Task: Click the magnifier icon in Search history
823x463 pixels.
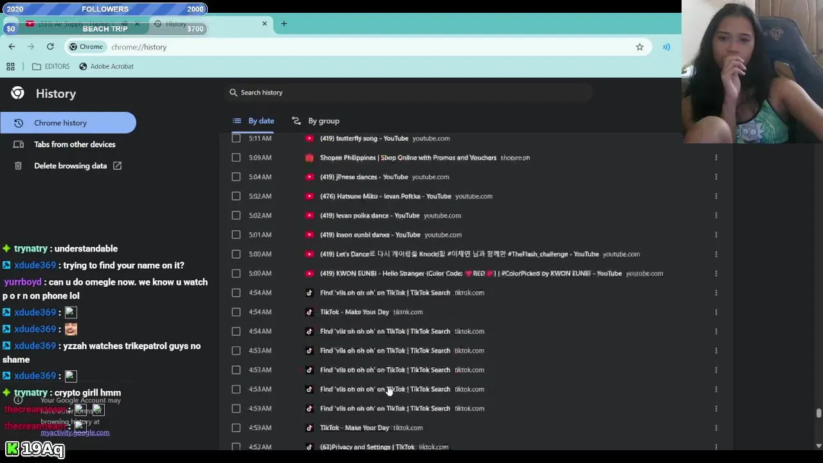Action: [233, 93]
